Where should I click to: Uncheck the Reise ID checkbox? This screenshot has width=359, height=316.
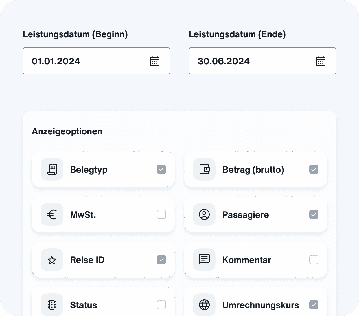click(x=161, y=260)
